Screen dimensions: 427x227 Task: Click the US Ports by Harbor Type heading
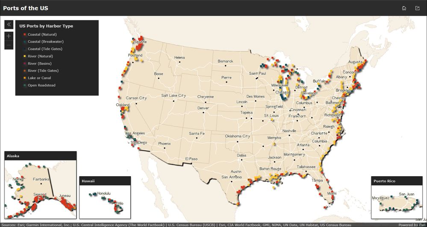pos(46,26)
